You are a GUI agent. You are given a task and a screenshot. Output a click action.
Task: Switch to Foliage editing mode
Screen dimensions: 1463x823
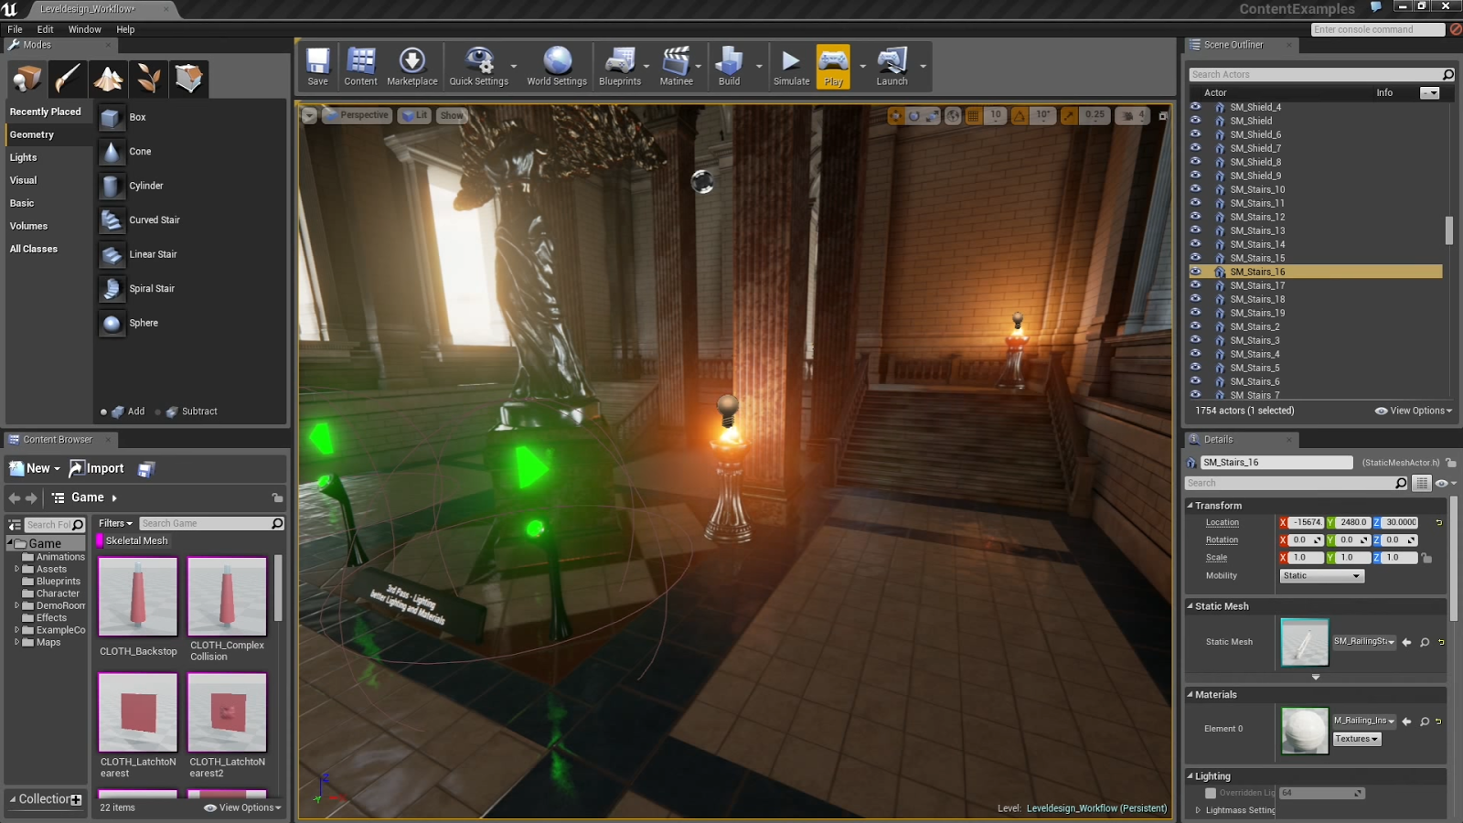(x=148, y=79)
